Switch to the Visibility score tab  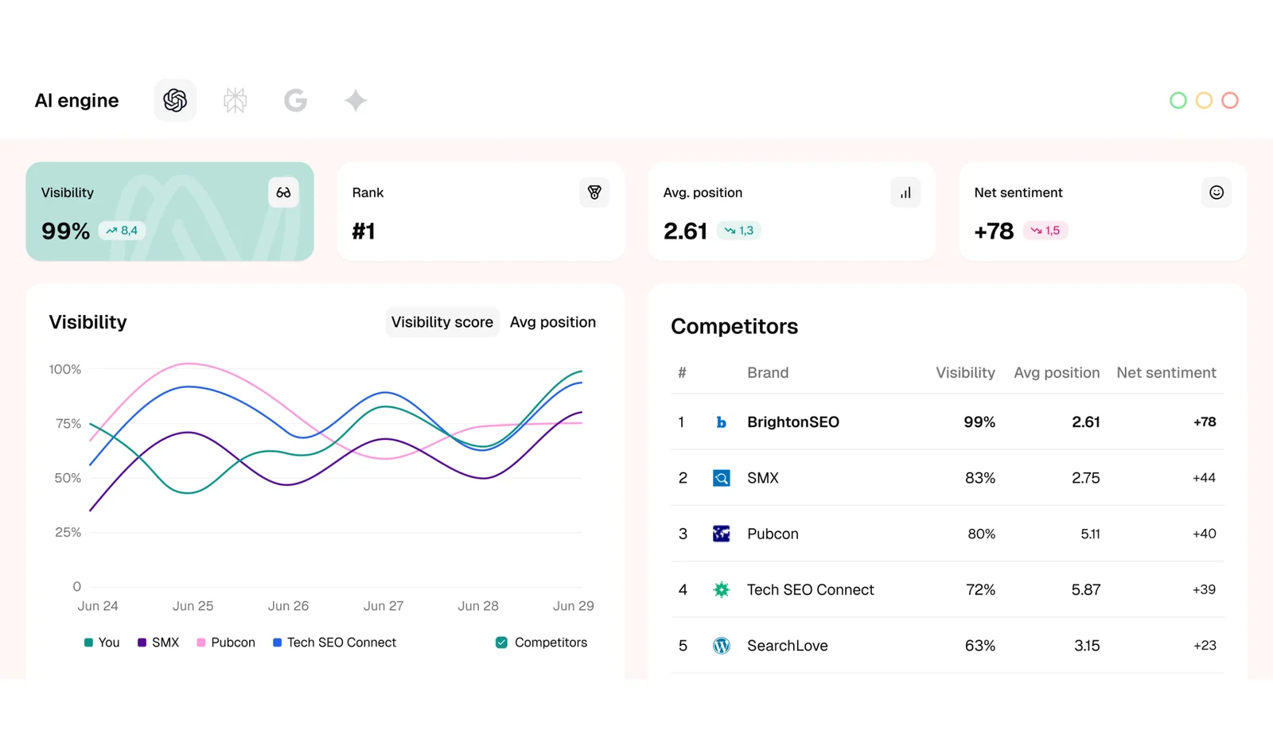442,322
